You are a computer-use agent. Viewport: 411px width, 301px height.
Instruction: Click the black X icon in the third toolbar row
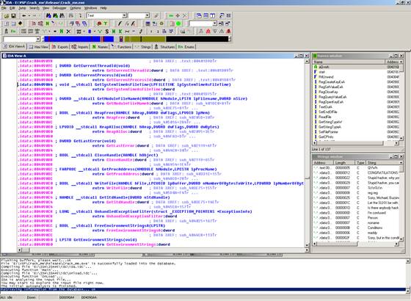coord(68,32)
